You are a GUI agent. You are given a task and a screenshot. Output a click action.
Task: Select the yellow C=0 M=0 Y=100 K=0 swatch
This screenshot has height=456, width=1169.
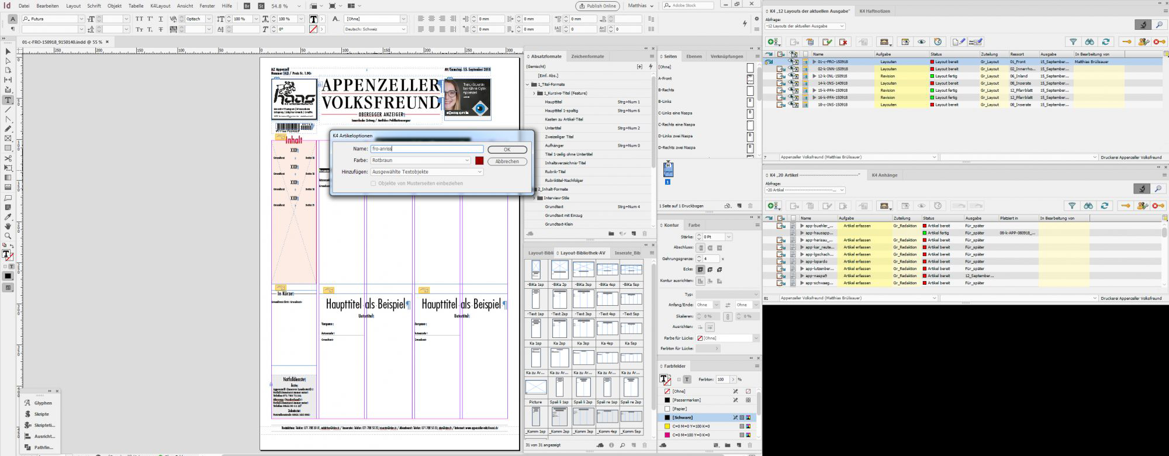[x=690, y=426]
